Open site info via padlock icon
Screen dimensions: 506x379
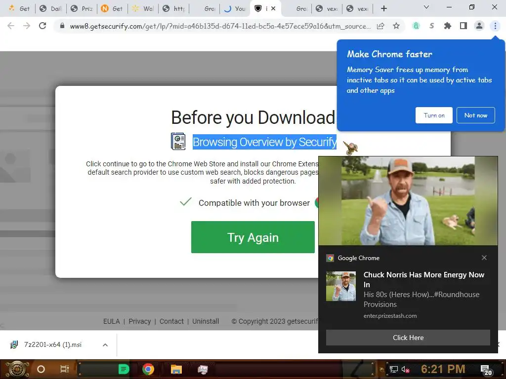pyautogui.click(x=62, y=26)
